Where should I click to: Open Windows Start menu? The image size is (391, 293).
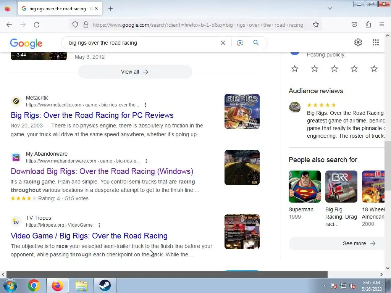[10, 285]
